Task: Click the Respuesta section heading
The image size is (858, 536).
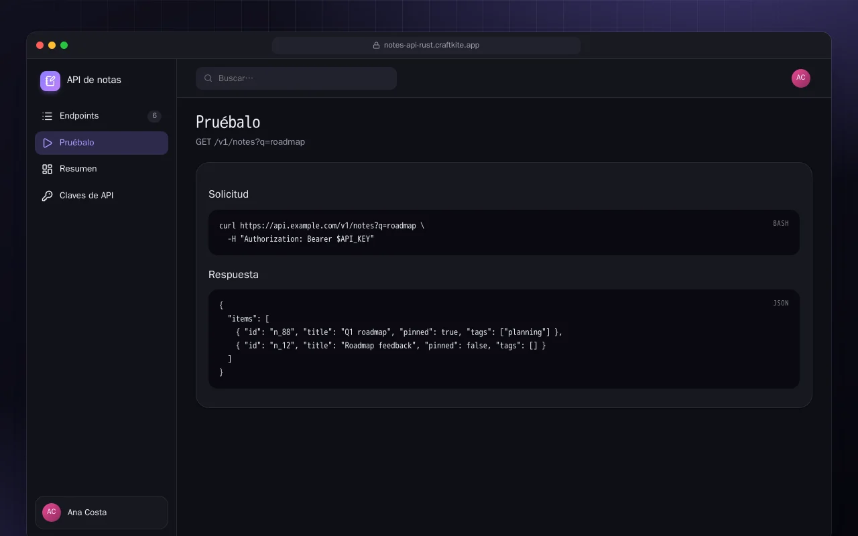Action: (233, 275)
